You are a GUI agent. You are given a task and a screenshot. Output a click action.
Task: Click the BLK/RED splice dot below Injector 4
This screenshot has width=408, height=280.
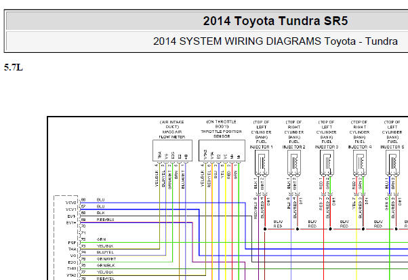coord(363,229)
